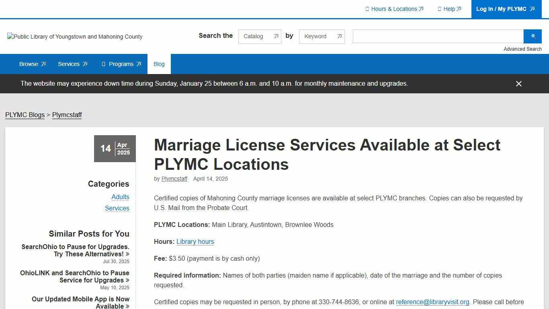The image size is (549, 309).
Task: Click the Apr 14 2025 date badge
Action: tap(115, 148)
